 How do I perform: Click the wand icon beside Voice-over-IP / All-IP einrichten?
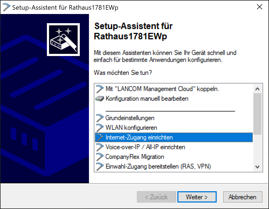click(99, 147)
